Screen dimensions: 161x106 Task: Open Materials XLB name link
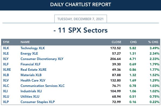tap(31, 75)
